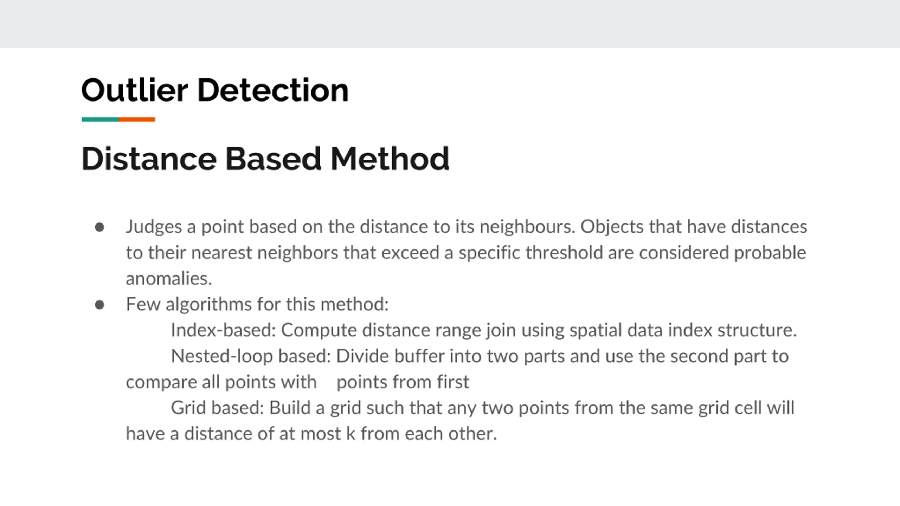Screen dimensions: 900x506
Task: Click the first bullet point dot
Action: [x=99, y=227]
